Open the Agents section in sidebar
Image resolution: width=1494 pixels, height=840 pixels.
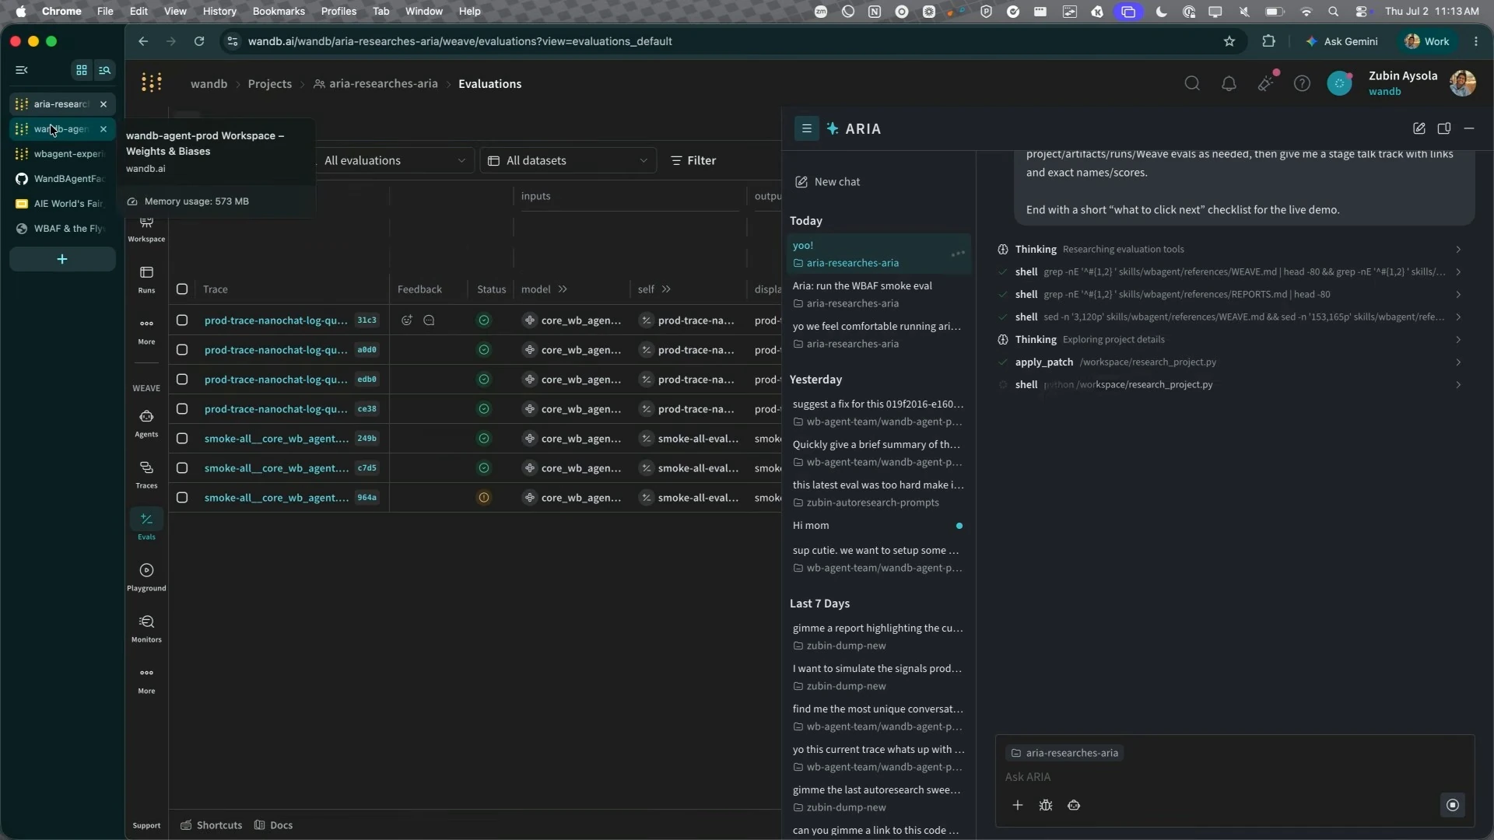[x=146, y=423]
